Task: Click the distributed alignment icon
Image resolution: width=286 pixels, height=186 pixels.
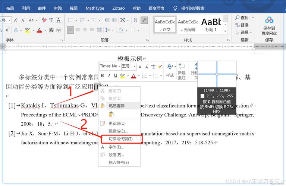Action: tap(99, 30)
